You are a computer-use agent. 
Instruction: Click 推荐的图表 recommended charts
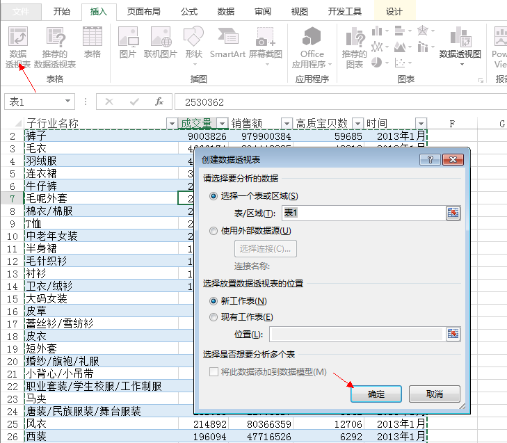355,47
